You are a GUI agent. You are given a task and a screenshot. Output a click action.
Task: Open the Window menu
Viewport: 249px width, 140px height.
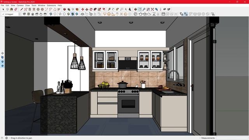42,5
